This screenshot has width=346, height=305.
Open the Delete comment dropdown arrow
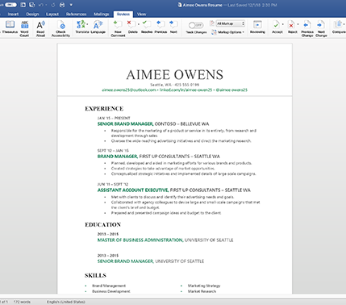point(139,24)
